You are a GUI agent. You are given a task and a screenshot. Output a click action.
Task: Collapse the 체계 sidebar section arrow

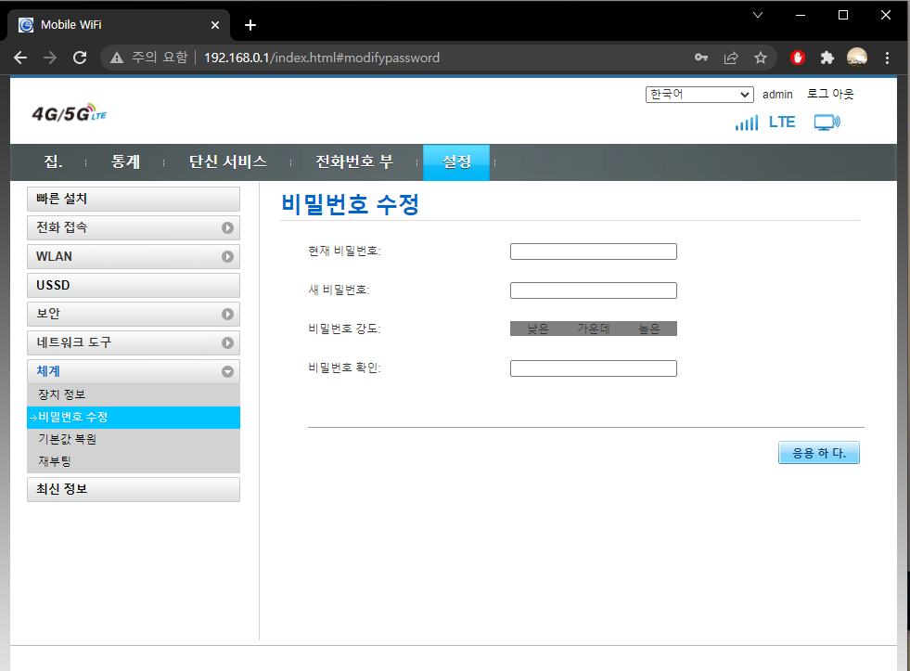227,371
